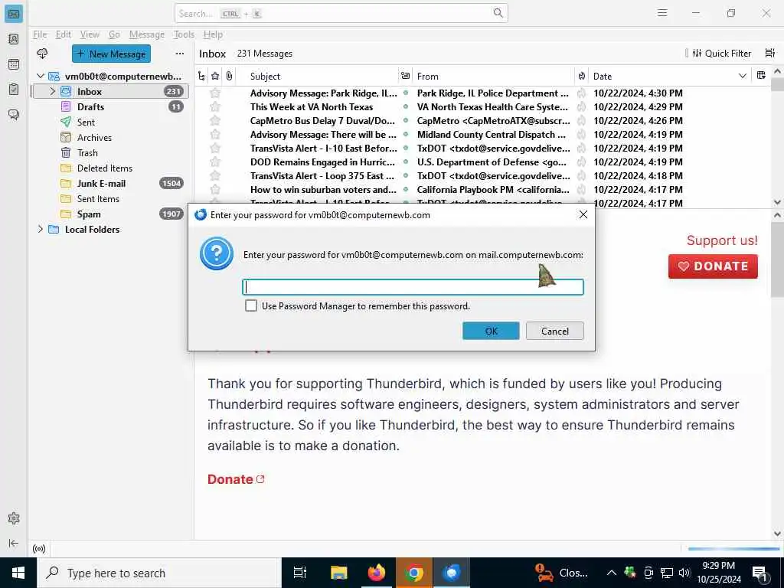Sort by starred column header
Viewport: 784px width, 588px height.
(215, 76)
